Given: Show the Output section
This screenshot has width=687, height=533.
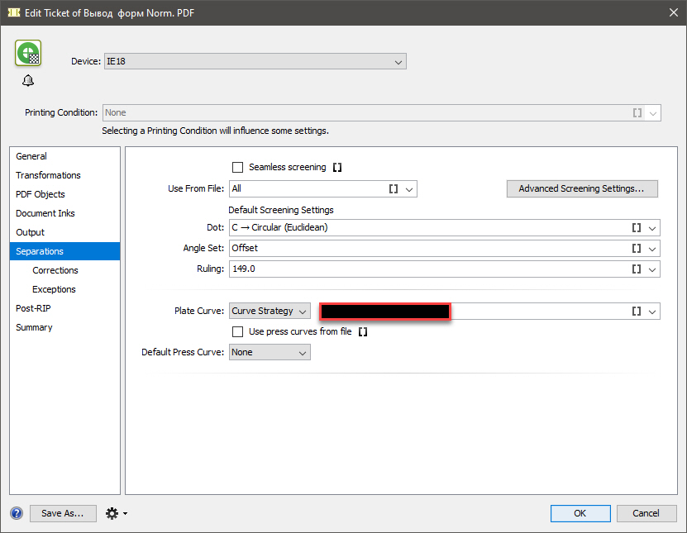Looking at the screenshot, I should tap(64, 232).
